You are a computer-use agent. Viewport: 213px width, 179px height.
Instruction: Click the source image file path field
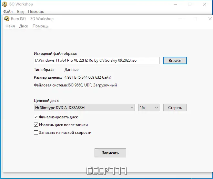coord(96,60)
